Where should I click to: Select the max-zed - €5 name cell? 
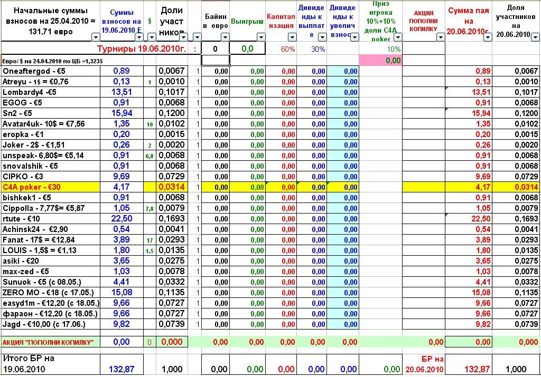pos(50,272)
